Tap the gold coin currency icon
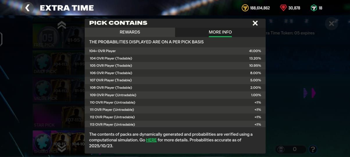Viewport: 350px width, 157px height. coord(245,8)
